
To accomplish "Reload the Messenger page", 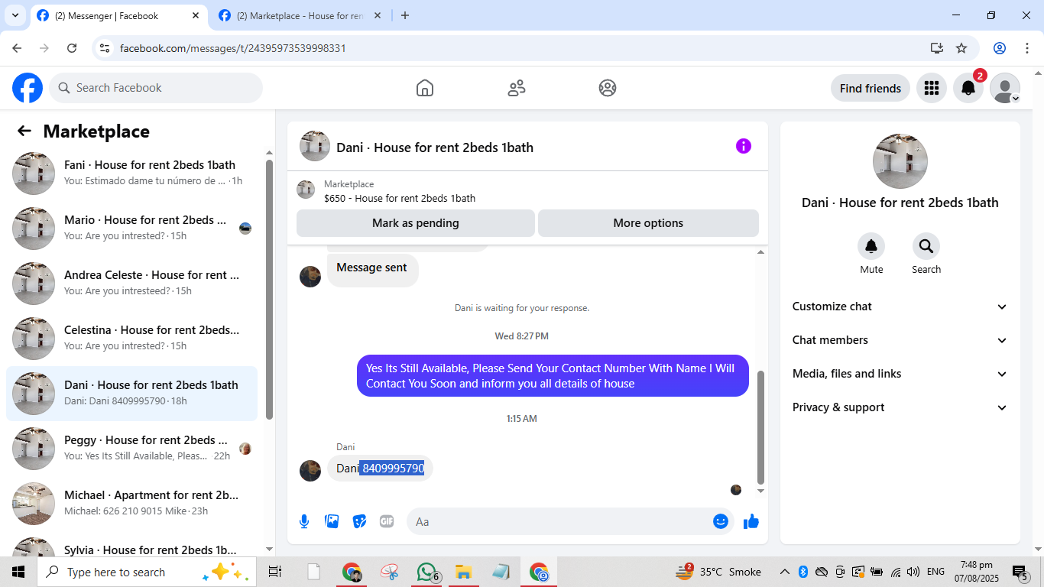I will [72, 48].
